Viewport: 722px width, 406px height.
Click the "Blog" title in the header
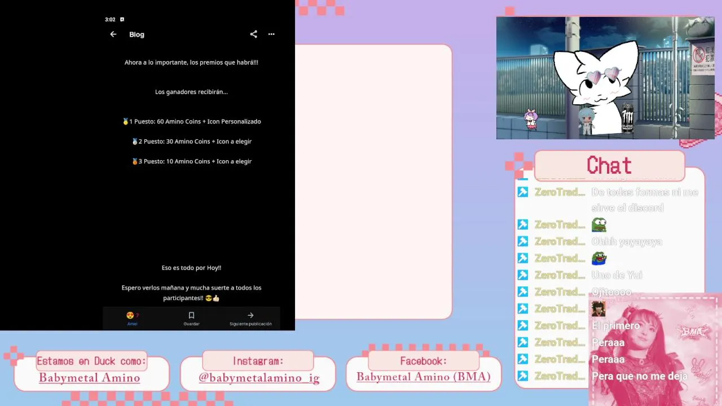point(137,34)
